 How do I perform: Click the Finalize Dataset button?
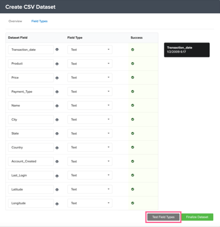(x=197, y=217)
